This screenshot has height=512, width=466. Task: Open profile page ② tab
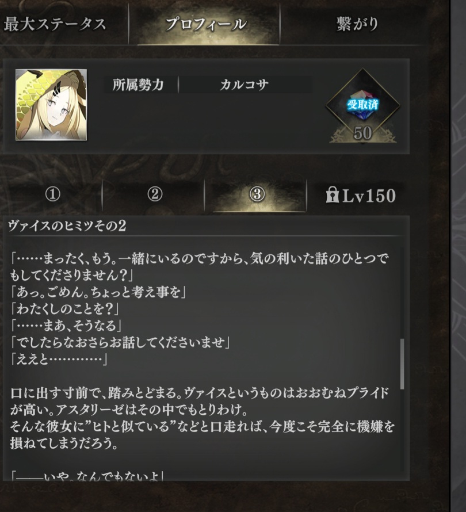pos(154,194)
